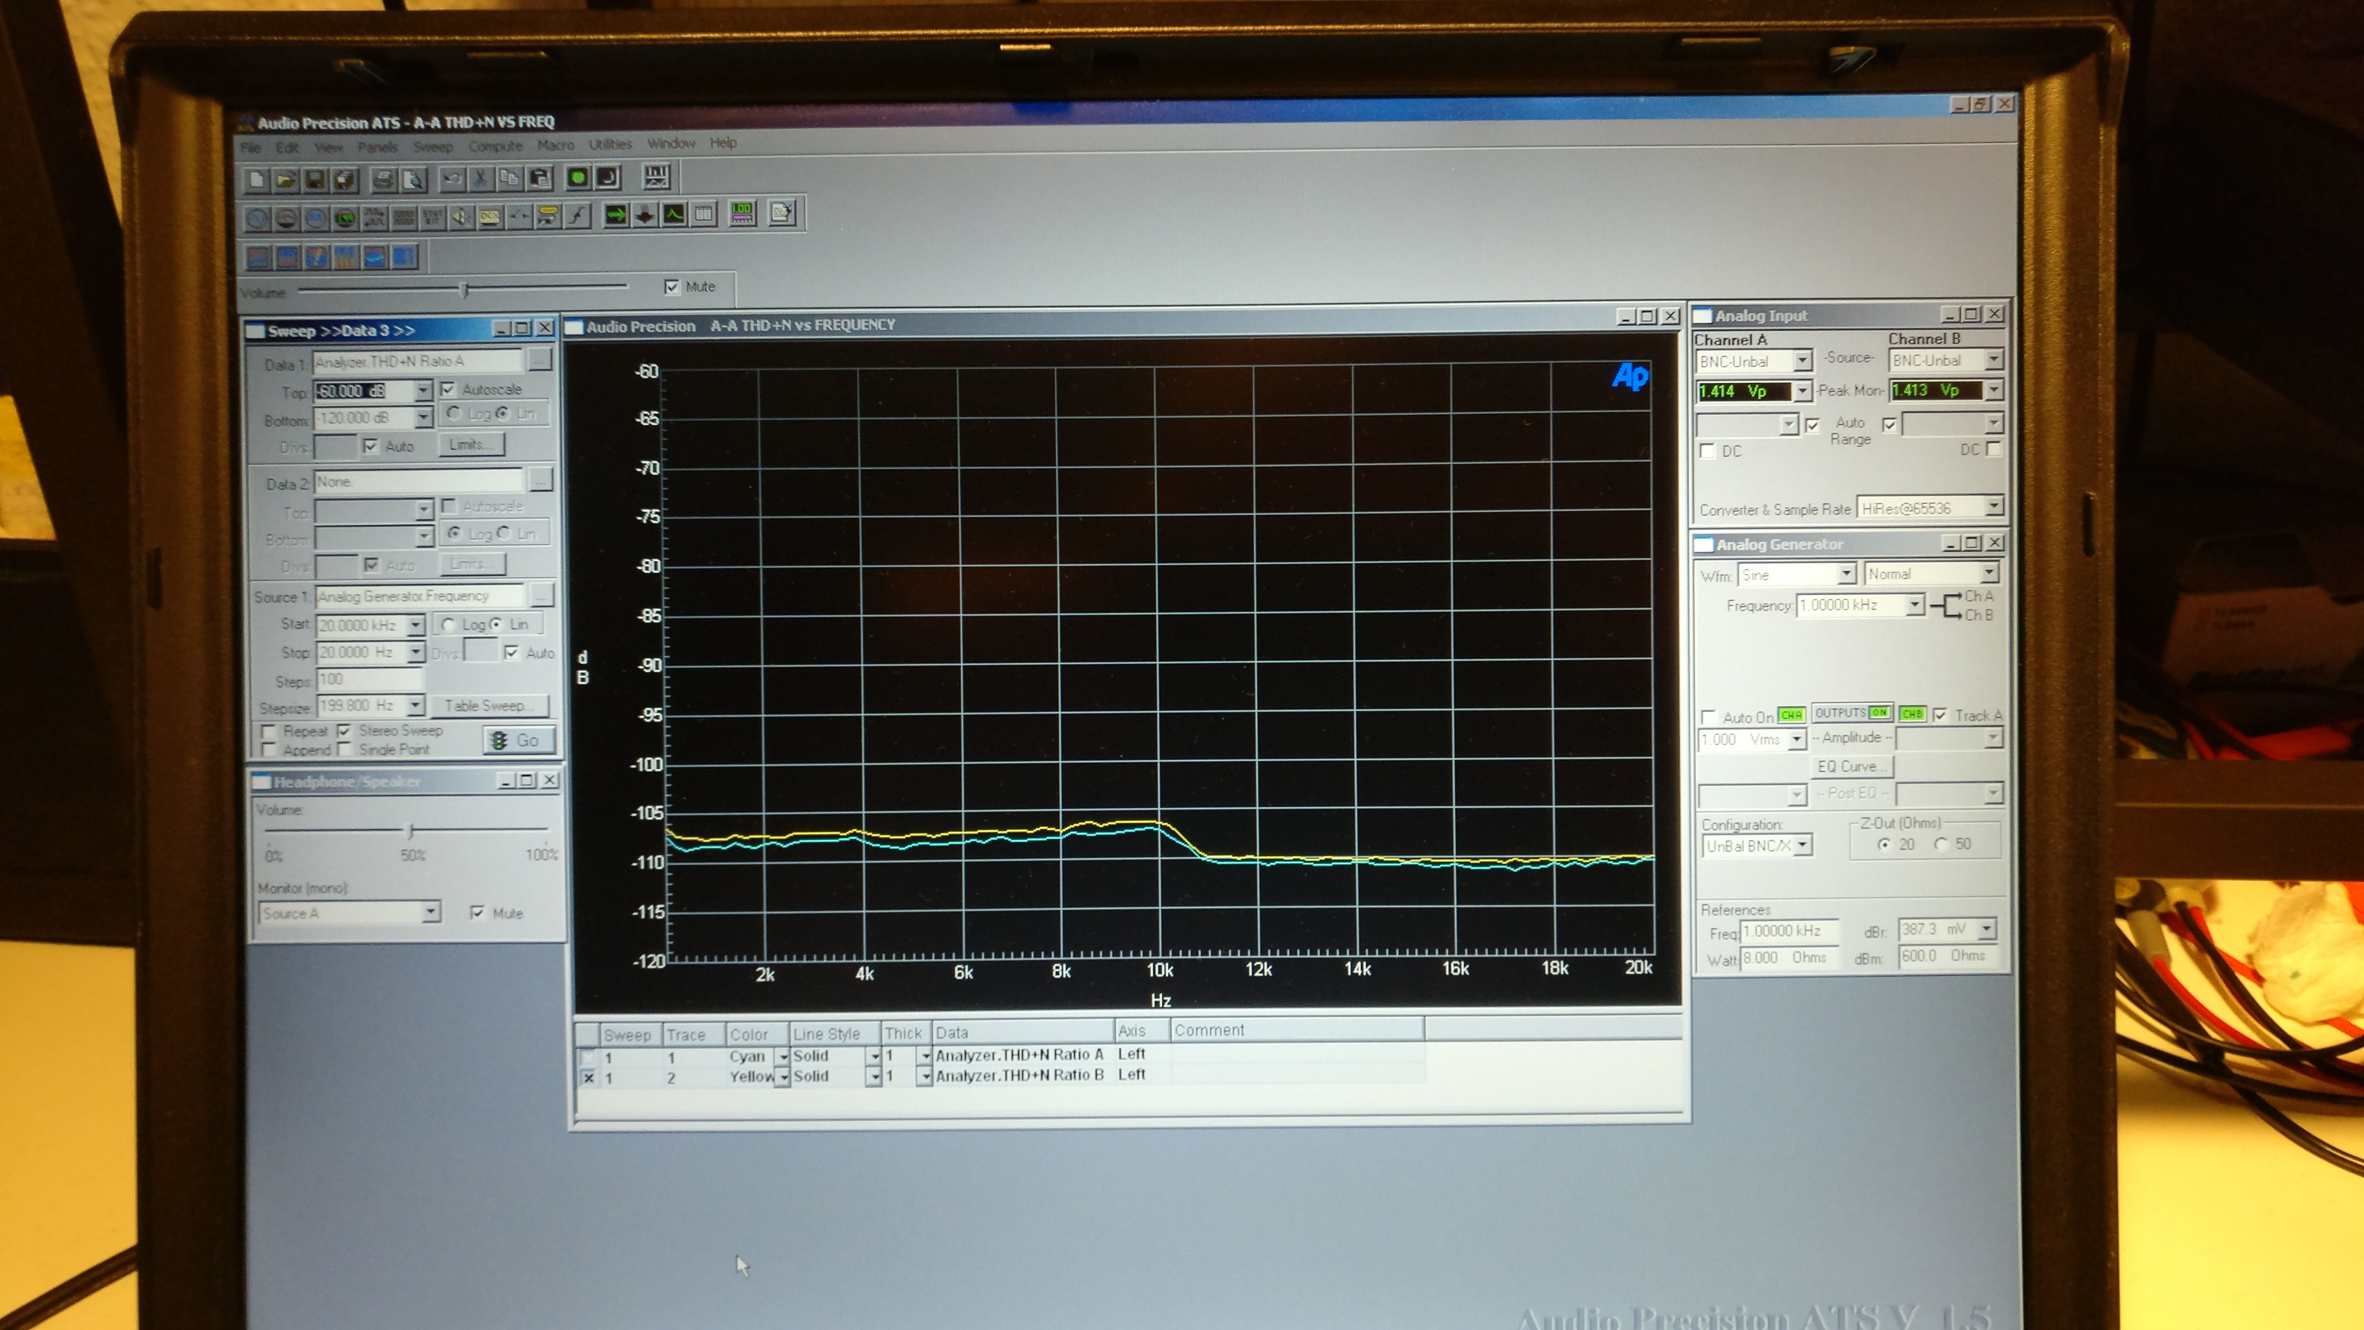Open Print Preview magnifier icon

[414, 179]
